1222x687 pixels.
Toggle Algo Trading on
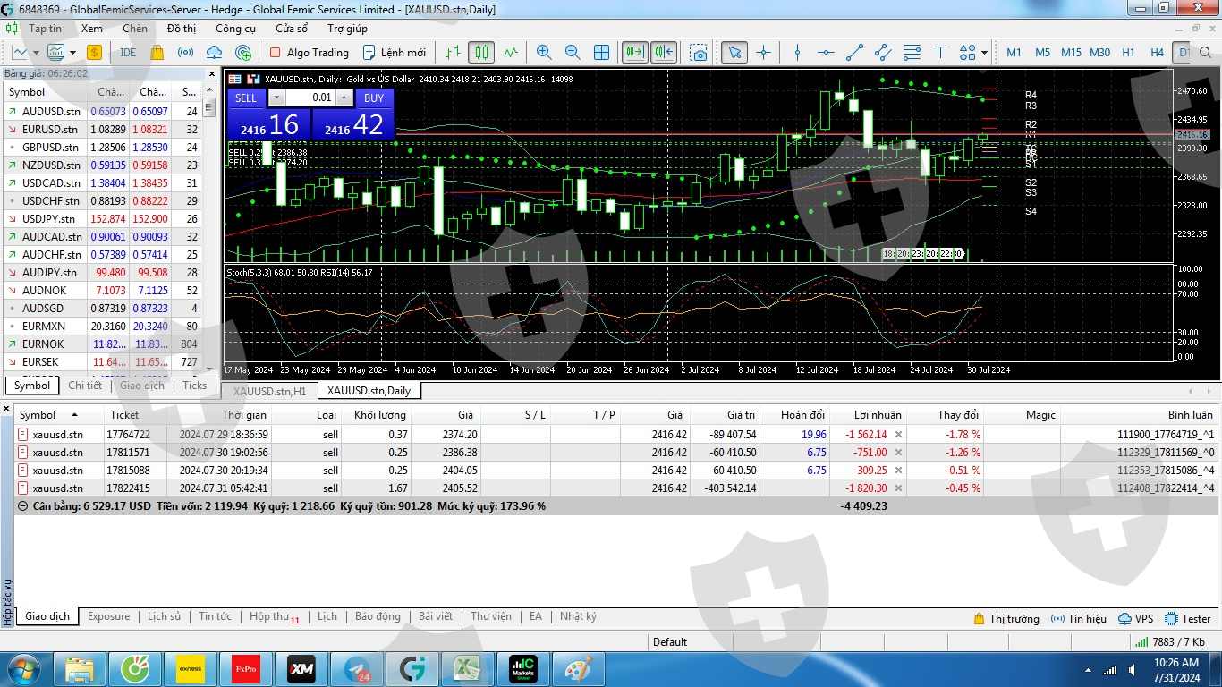pyautogui.click(x=309, y=53)
